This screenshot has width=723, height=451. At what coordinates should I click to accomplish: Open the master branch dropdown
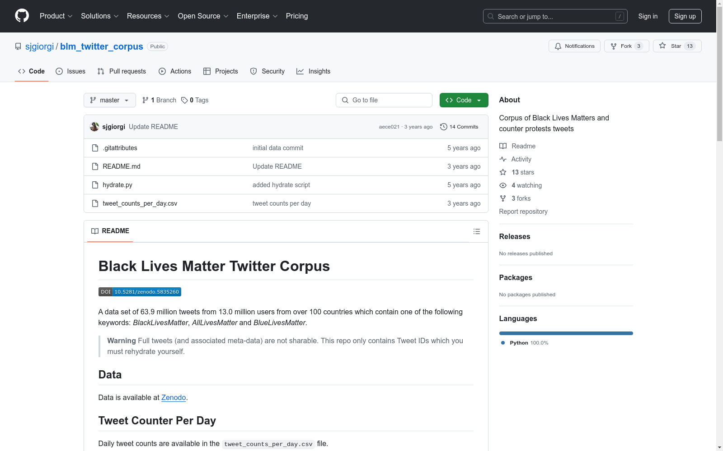coord(110,100)
